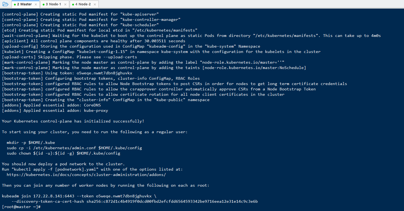Click the bootstrap 'Using token' output line
Screen dimensions: 404x211
point(67,73)
